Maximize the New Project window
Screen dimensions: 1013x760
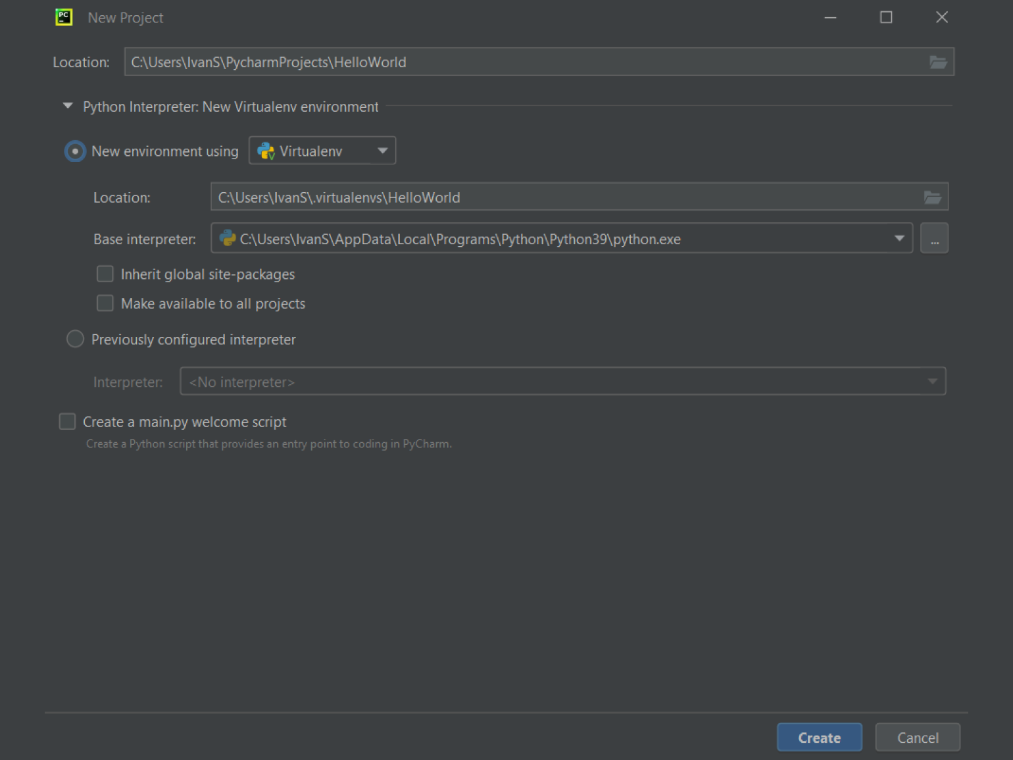[x=886, y=17]
